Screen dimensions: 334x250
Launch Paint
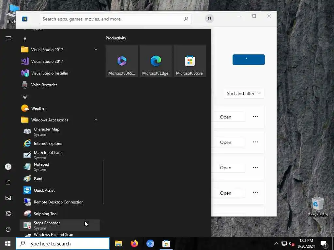click(60, 179)
